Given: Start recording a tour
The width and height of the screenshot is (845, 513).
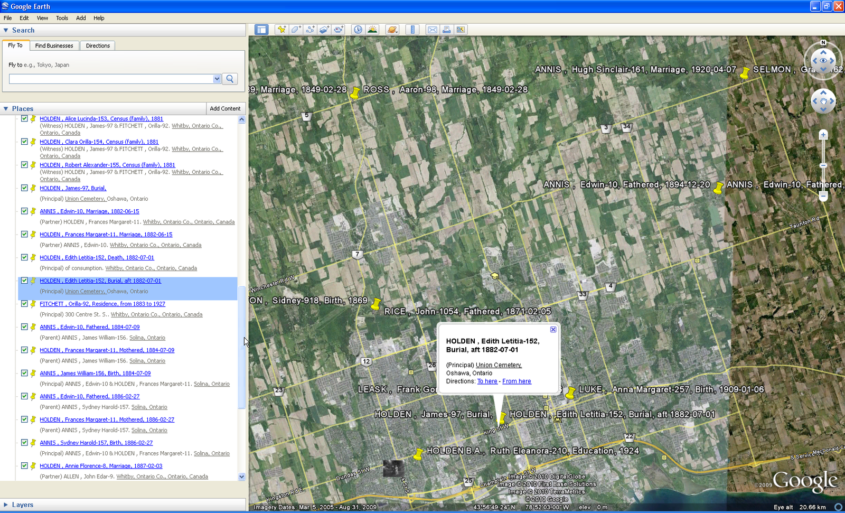Looking at the screenshot, I should [339, 30].
